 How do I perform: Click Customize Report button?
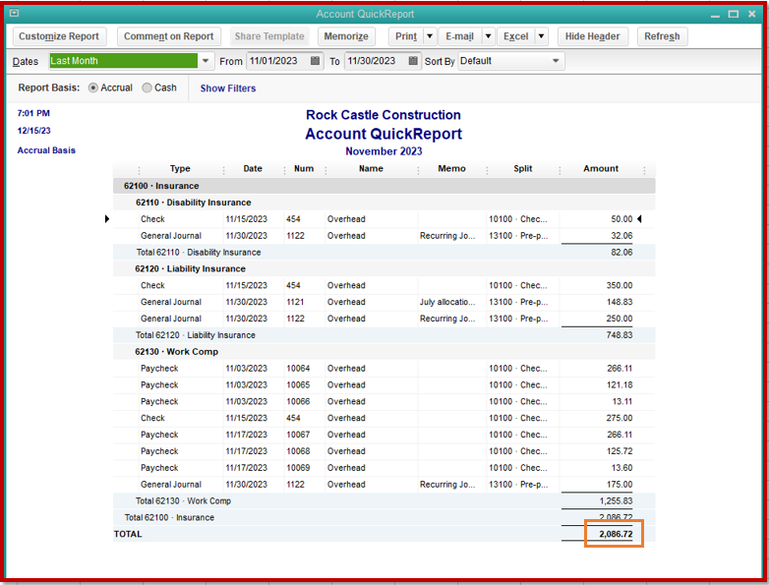point(59,36)
